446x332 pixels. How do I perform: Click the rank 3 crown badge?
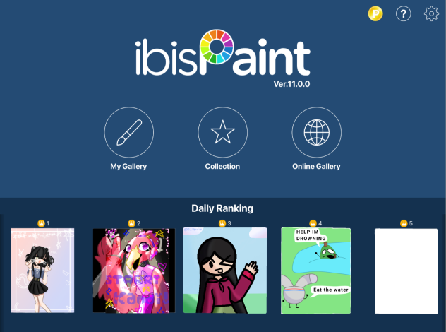(222, 223)
